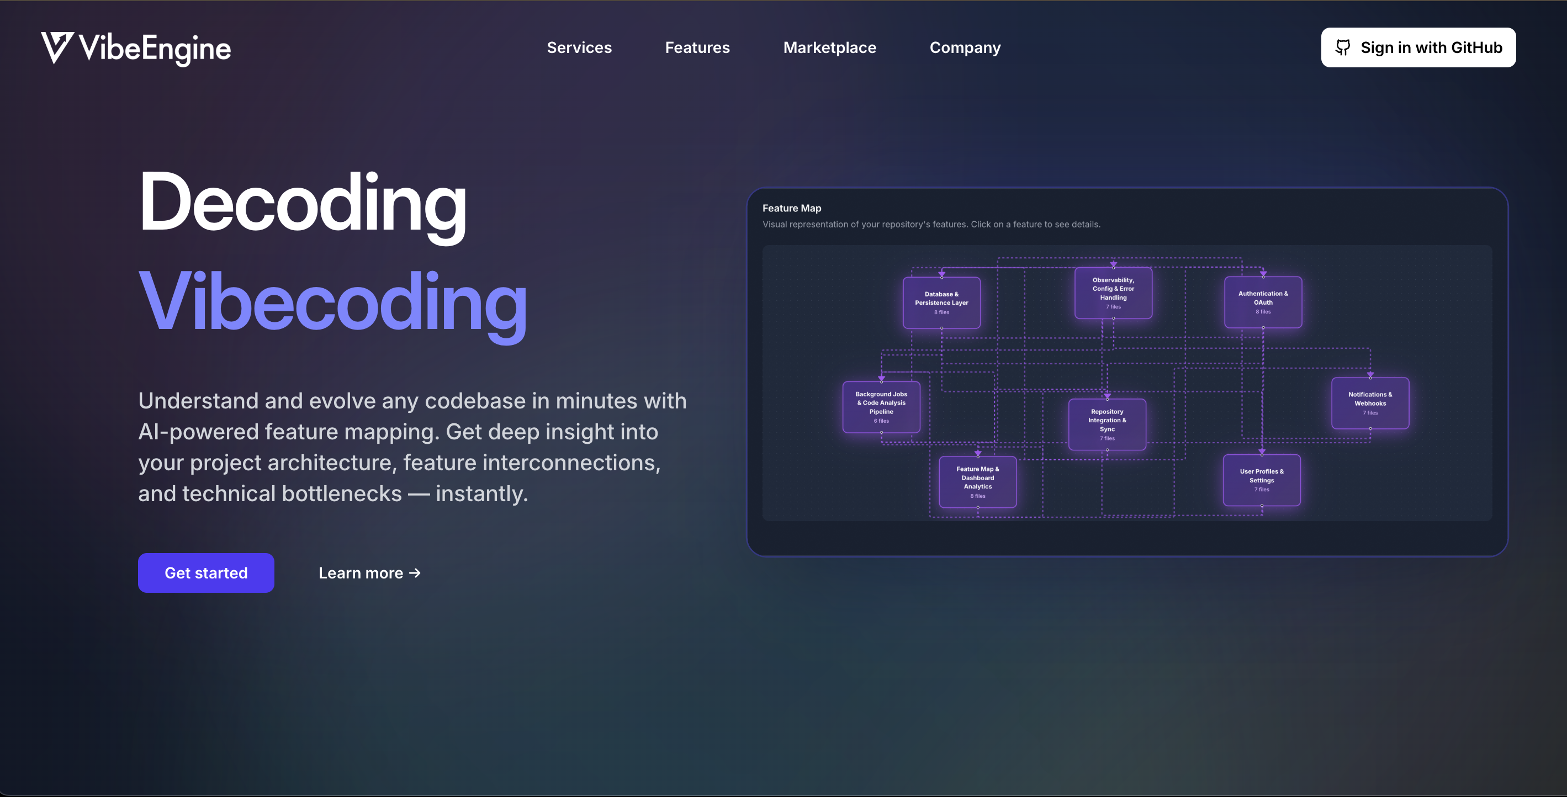Go to the Marketplace page
The image size is (1567, 797).
(x=829, y=47)
